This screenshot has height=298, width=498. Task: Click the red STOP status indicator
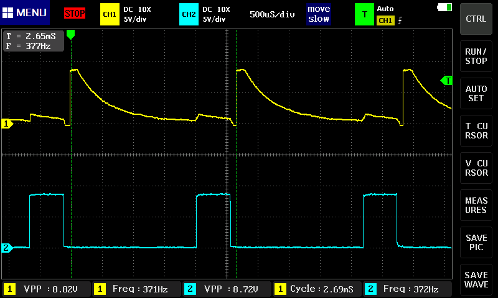[75, 13]
